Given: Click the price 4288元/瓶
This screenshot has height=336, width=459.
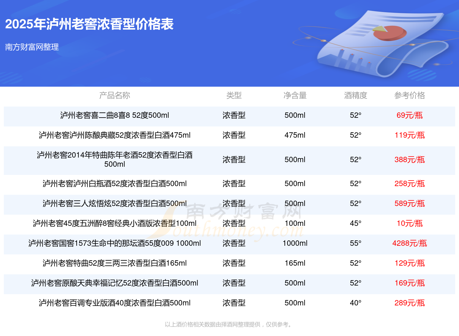Looking at the screenshot, I should tap(410, 243).
